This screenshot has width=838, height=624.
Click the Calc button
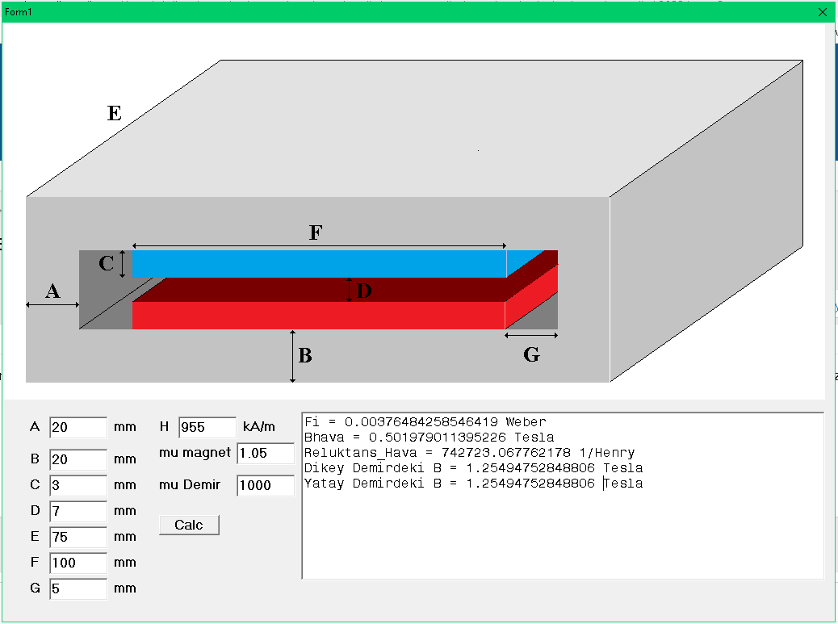pos(189,526)
